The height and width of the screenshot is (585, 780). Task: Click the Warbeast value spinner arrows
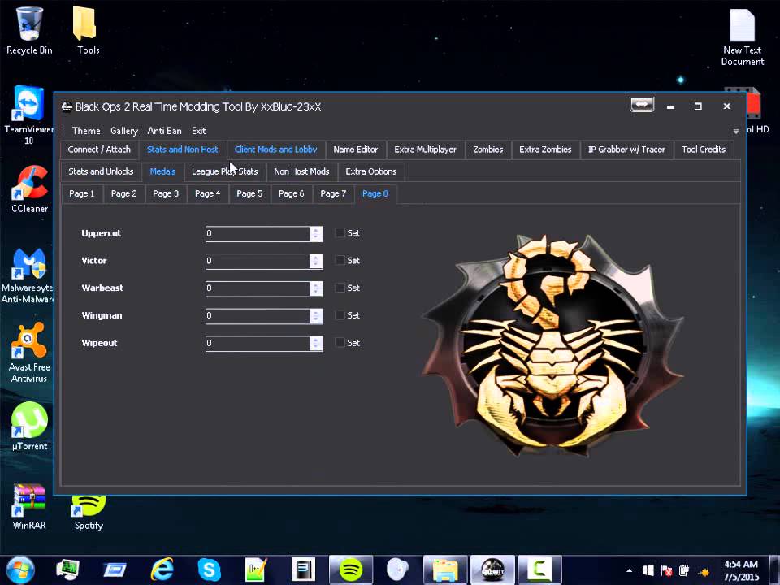coord(316,288)
